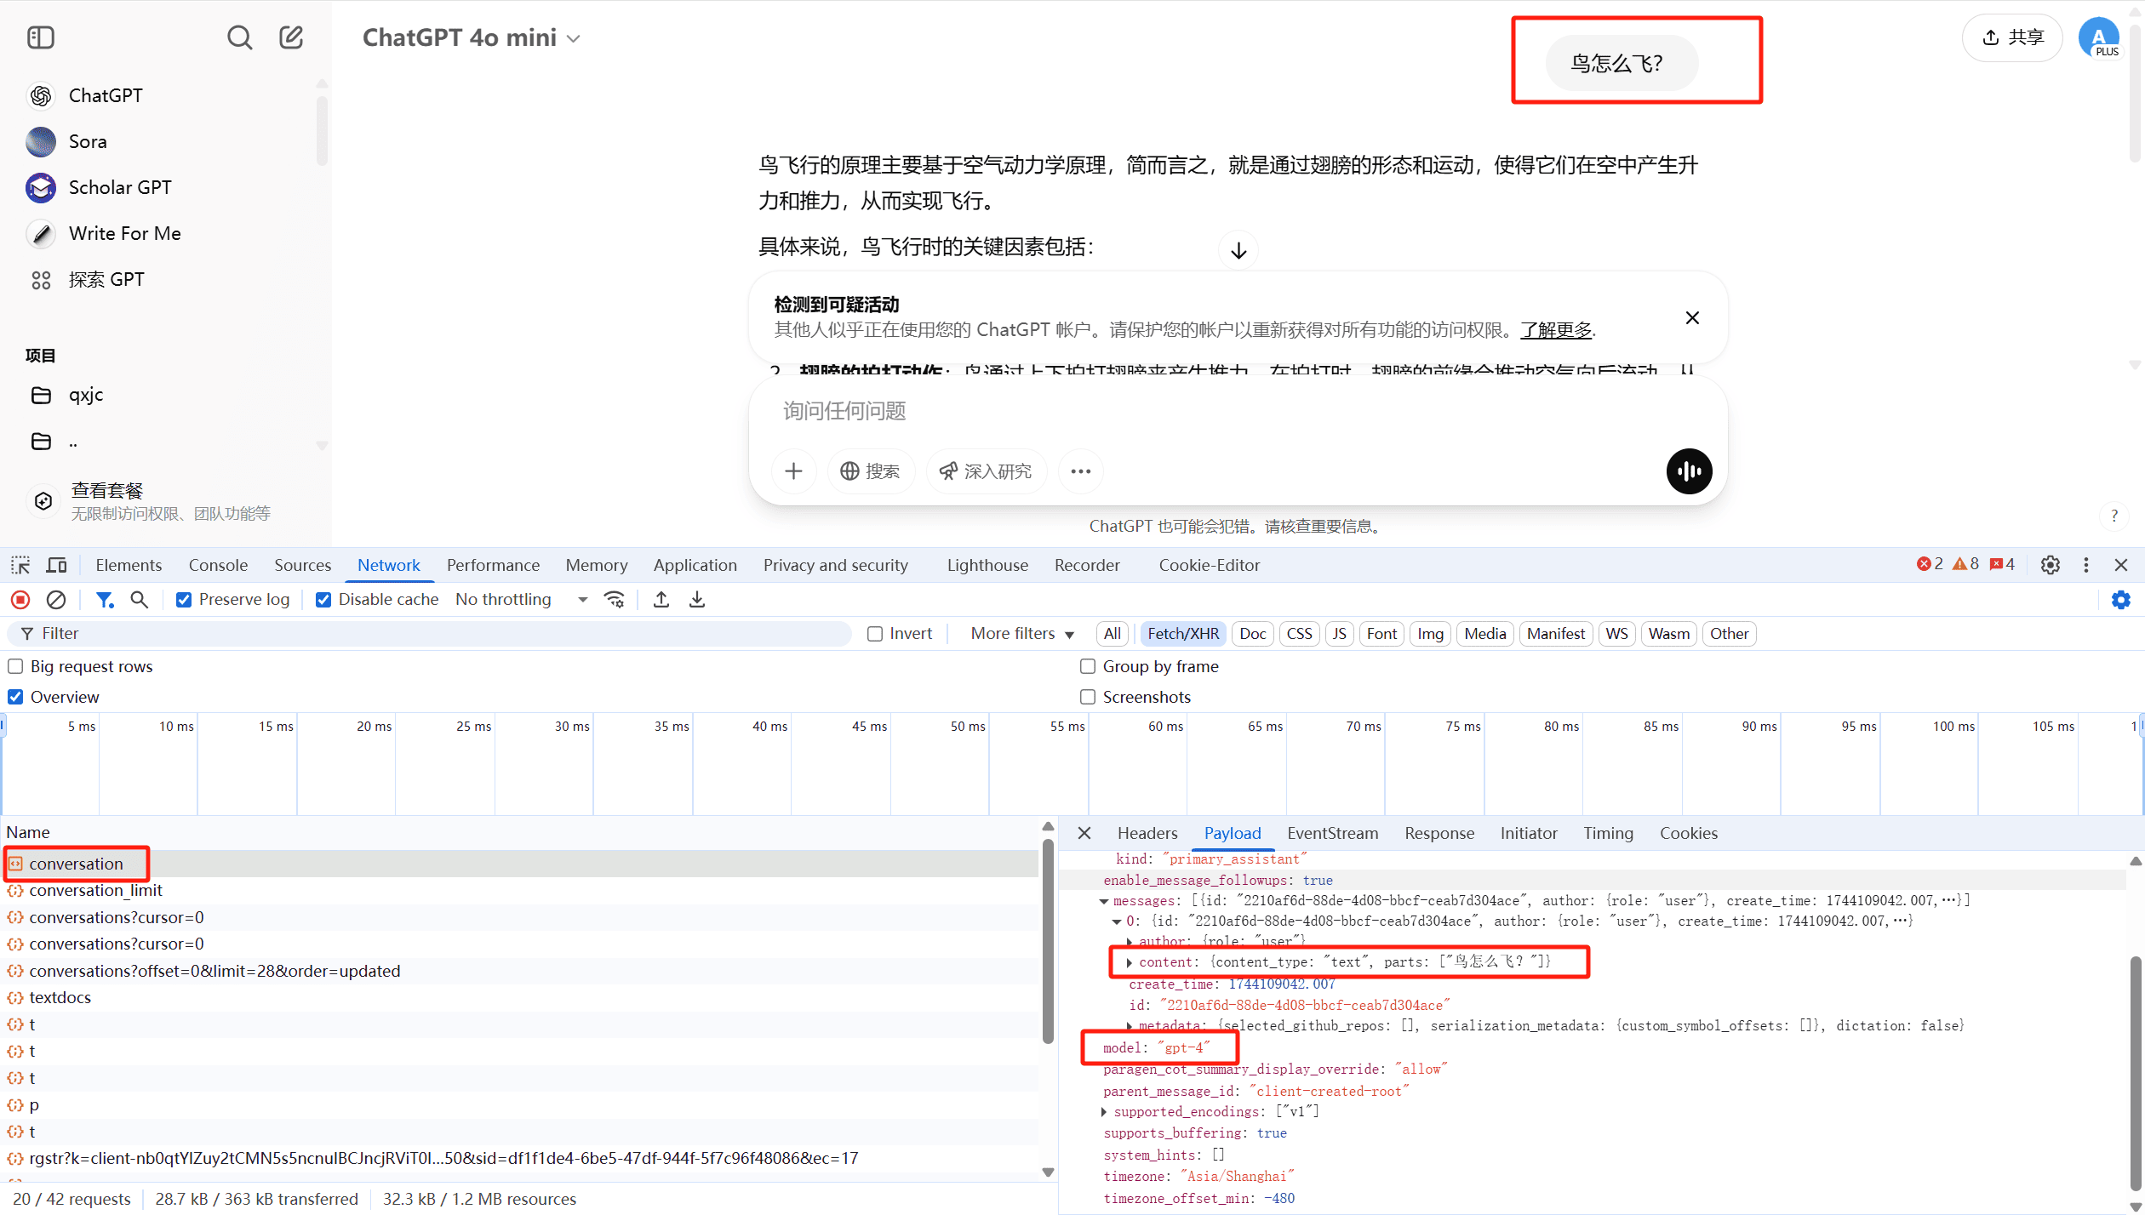
Task: Start a new chat with pencil icon
Action: click(x=291, y=37)
